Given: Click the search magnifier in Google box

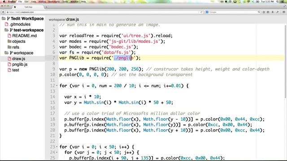Looking at the screenshot, I should 259,12.
